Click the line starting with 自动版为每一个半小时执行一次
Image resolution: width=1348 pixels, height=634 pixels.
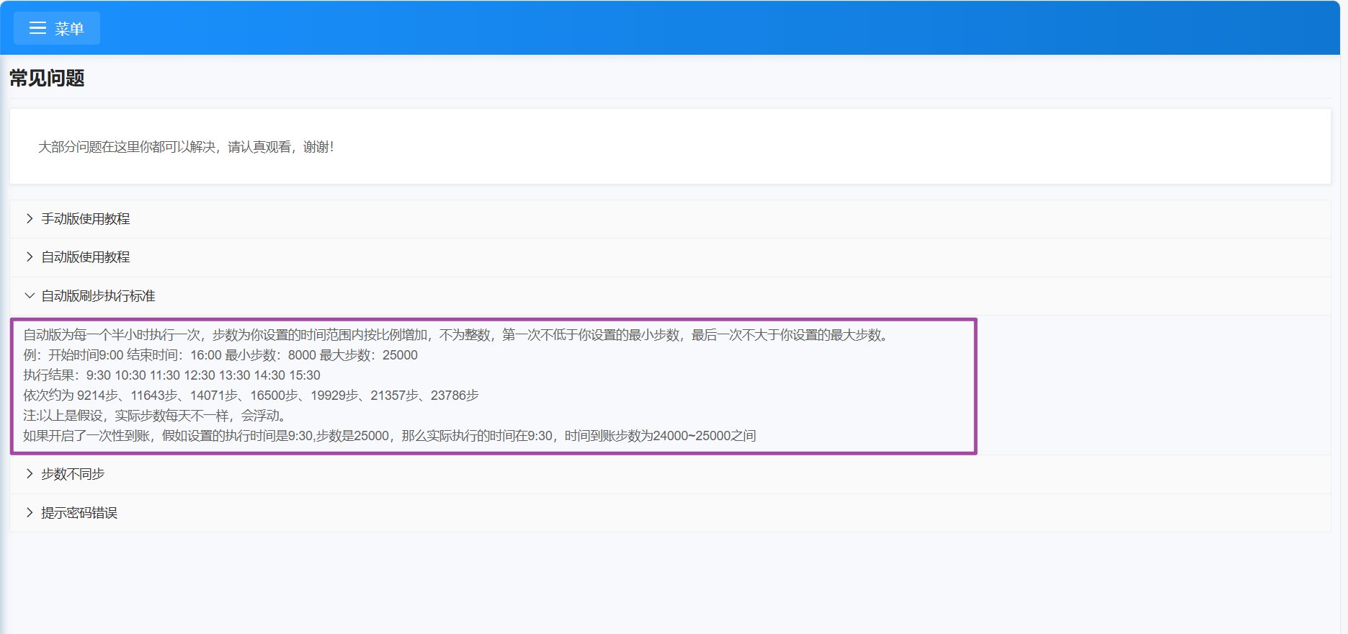[457, 335]
